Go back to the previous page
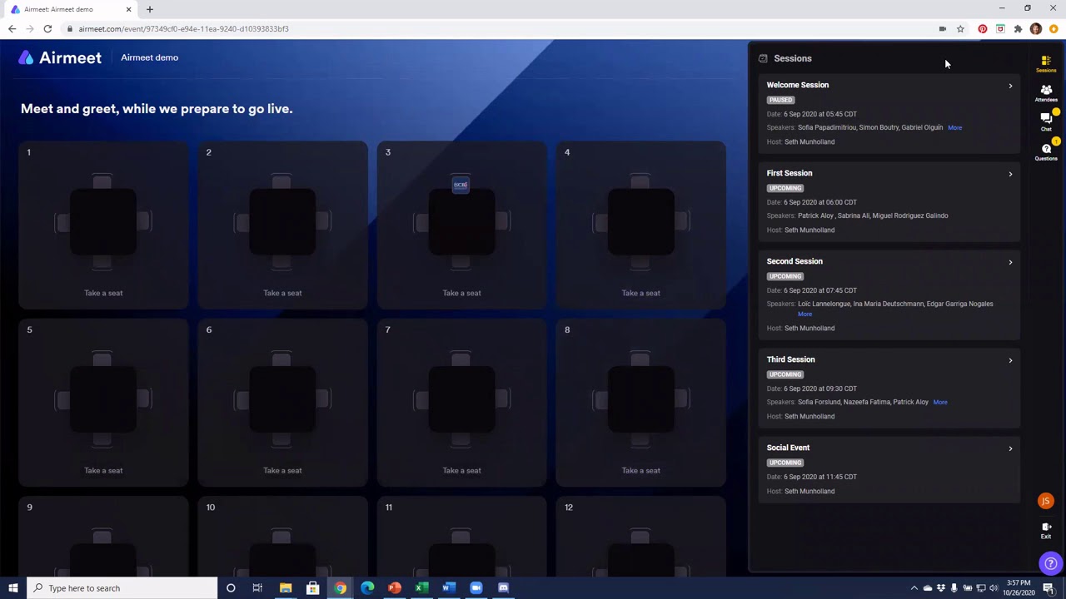 12,29
